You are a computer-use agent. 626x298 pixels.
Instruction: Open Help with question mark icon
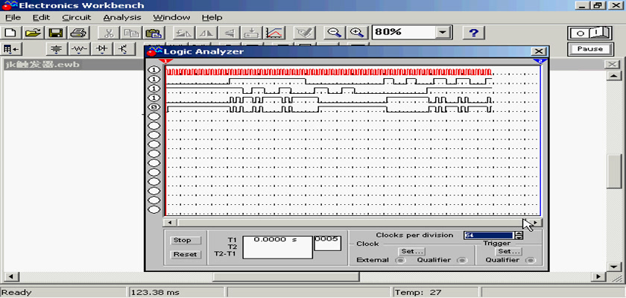point(474,33)
